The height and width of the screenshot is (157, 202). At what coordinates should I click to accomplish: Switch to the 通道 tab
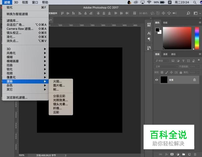165,54
